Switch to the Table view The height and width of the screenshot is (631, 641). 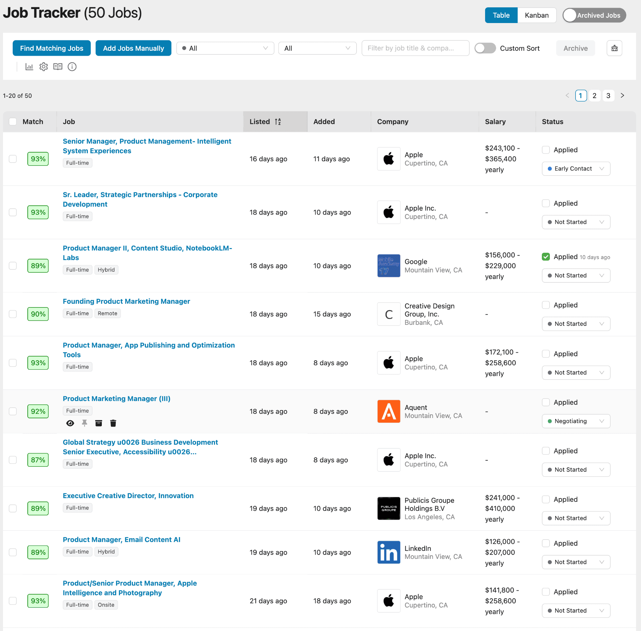501,15
